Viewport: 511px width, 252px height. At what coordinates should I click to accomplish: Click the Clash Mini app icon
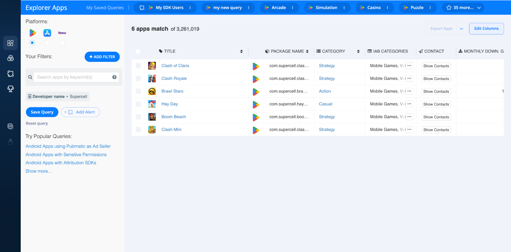[152, 130]
